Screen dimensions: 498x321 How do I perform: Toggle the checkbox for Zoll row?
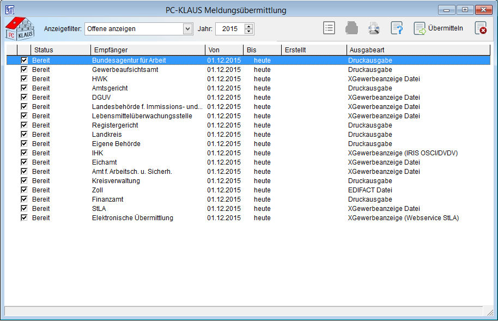click(x=24, y=190)
